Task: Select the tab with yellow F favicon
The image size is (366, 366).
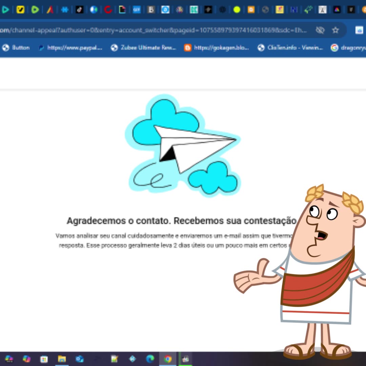Action: (279, 9)
